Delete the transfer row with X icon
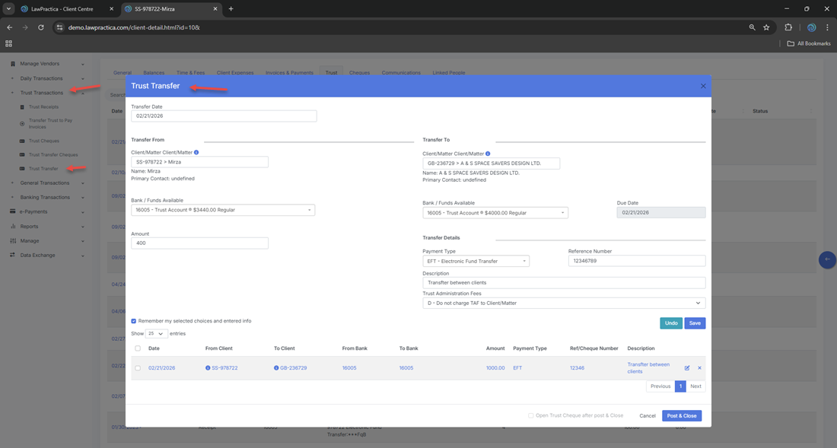Screen dimensions: 837x448 point(699,368)
